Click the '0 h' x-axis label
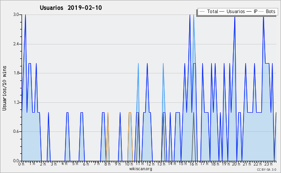The width and height of the screenshot is (281, 173). coord(22,164)
